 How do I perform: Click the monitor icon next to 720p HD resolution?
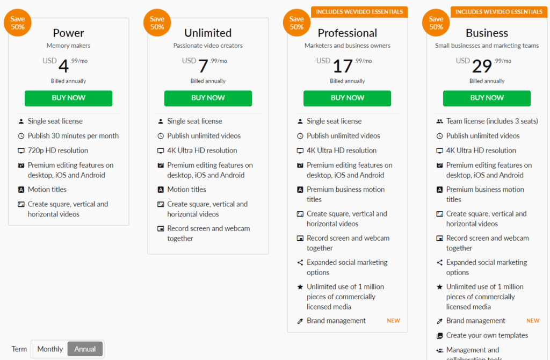point(21,151)
